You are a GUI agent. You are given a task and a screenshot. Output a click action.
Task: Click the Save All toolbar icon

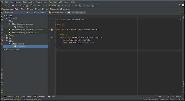[5, 6]
